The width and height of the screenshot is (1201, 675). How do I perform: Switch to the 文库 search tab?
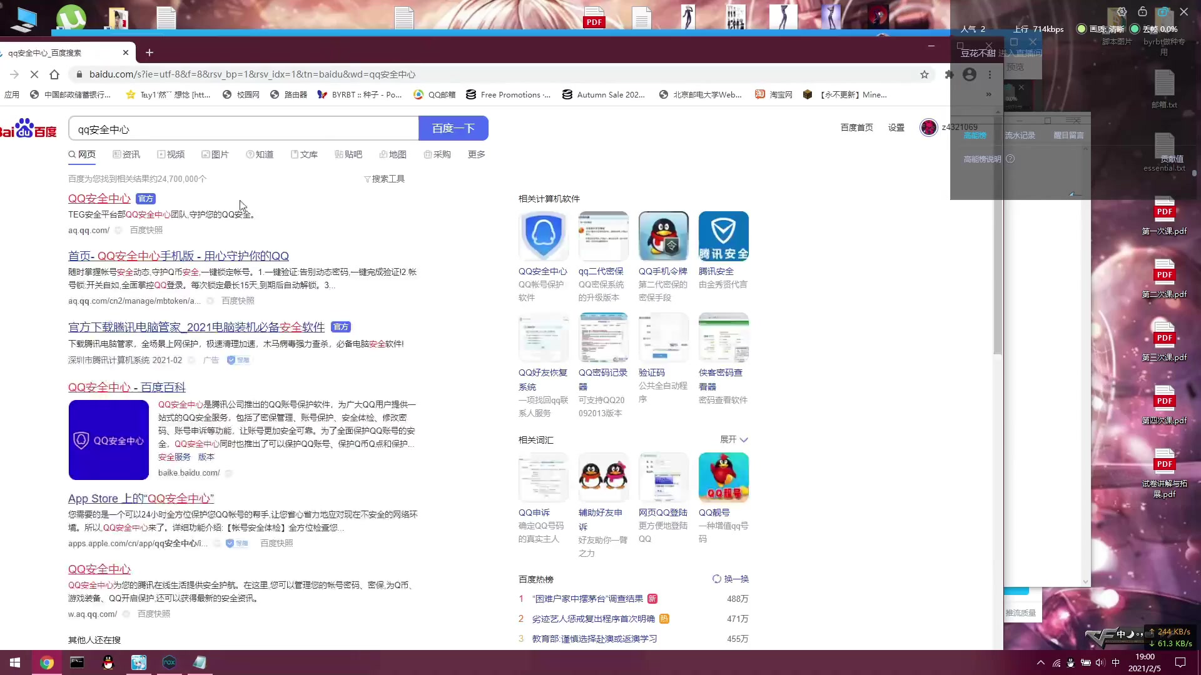pyautogui.click(x=304, y=154)
